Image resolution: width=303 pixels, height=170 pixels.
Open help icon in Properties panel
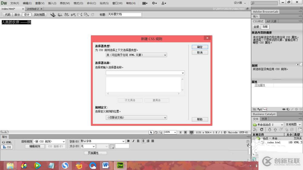pos(248,142)
